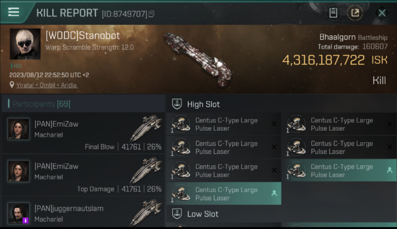This screenshot has height=229, width=397.
Task: Select highlighted Pulse Laser in right column
Action: (x=339, y=171)
